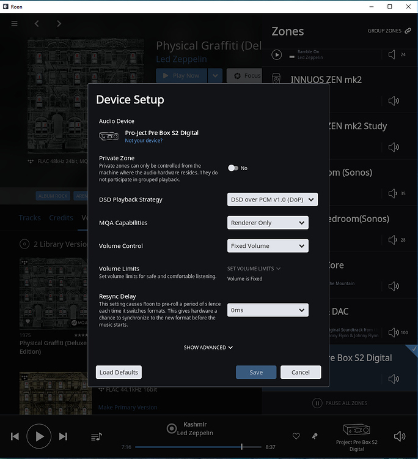The height and width of the screenshot is (459, 418).
Task: Click Led Zeppelin artist link
Action: click(x=182, y=59)
